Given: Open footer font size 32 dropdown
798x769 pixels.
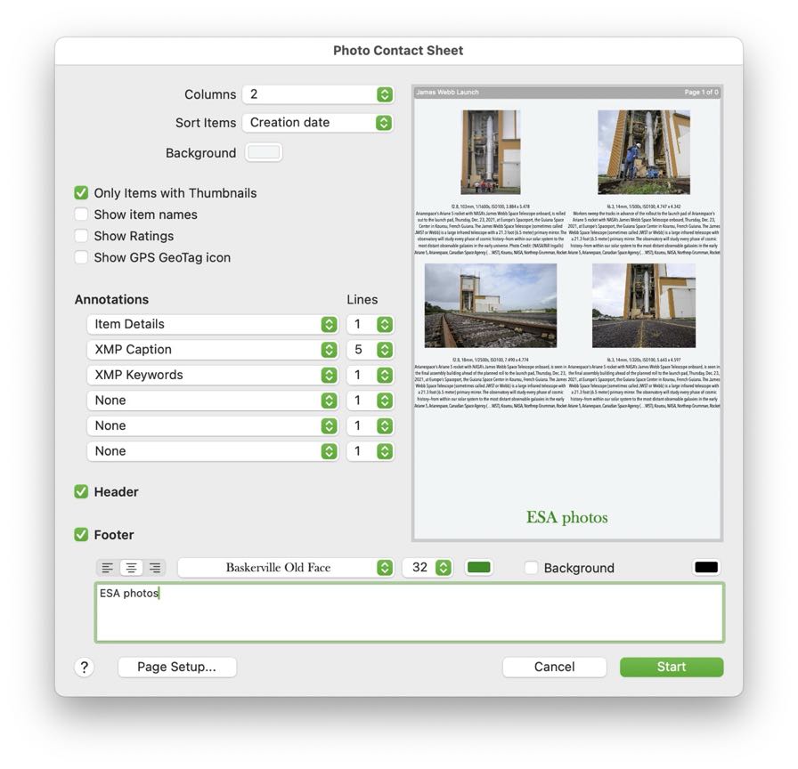Looking at the screenshot, I should click(427, 568).
